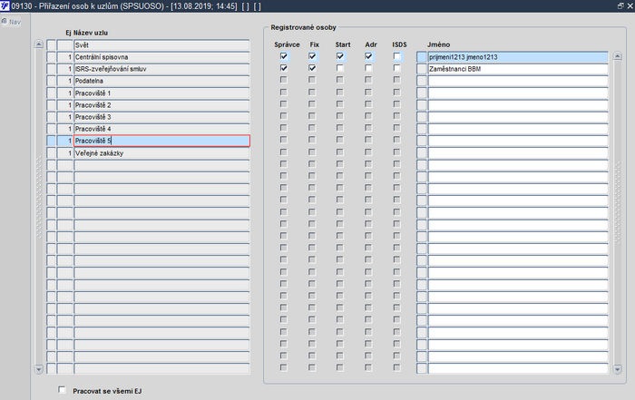Select the 'Pracoviště 4' node
Screen dimensions: 635x400
pos(161,129)
